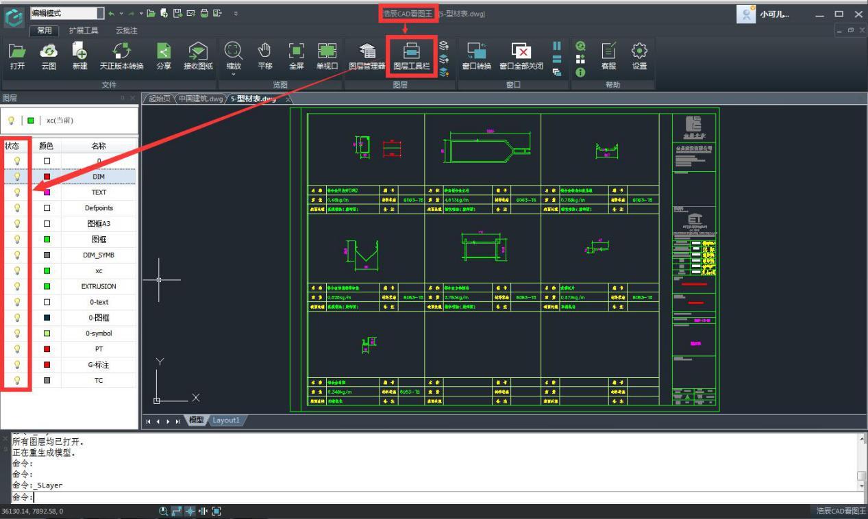Switch to the 云批注 ribbon tab
This screenshot has width=868, height=519.
pos(126,31)
